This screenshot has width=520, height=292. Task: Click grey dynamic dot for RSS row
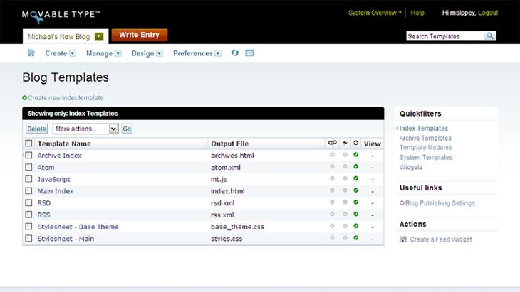345,215
